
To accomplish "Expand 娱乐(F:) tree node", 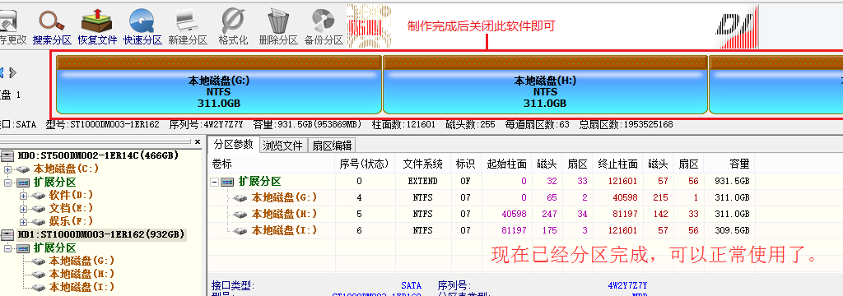I will [x=23, y=222].
